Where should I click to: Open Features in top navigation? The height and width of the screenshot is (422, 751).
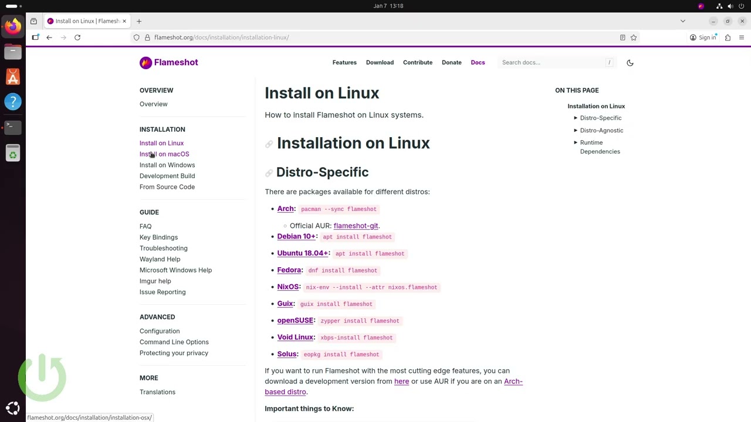pyautogui.click(x=344, y=62)
